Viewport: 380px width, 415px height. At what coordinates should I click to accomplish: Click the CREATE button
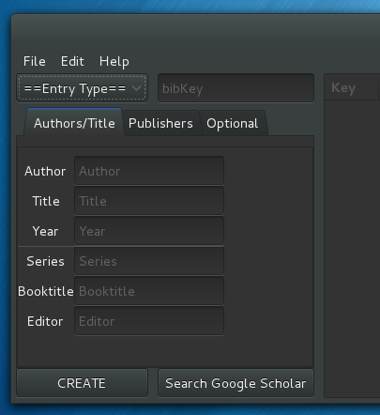point(82,383)
